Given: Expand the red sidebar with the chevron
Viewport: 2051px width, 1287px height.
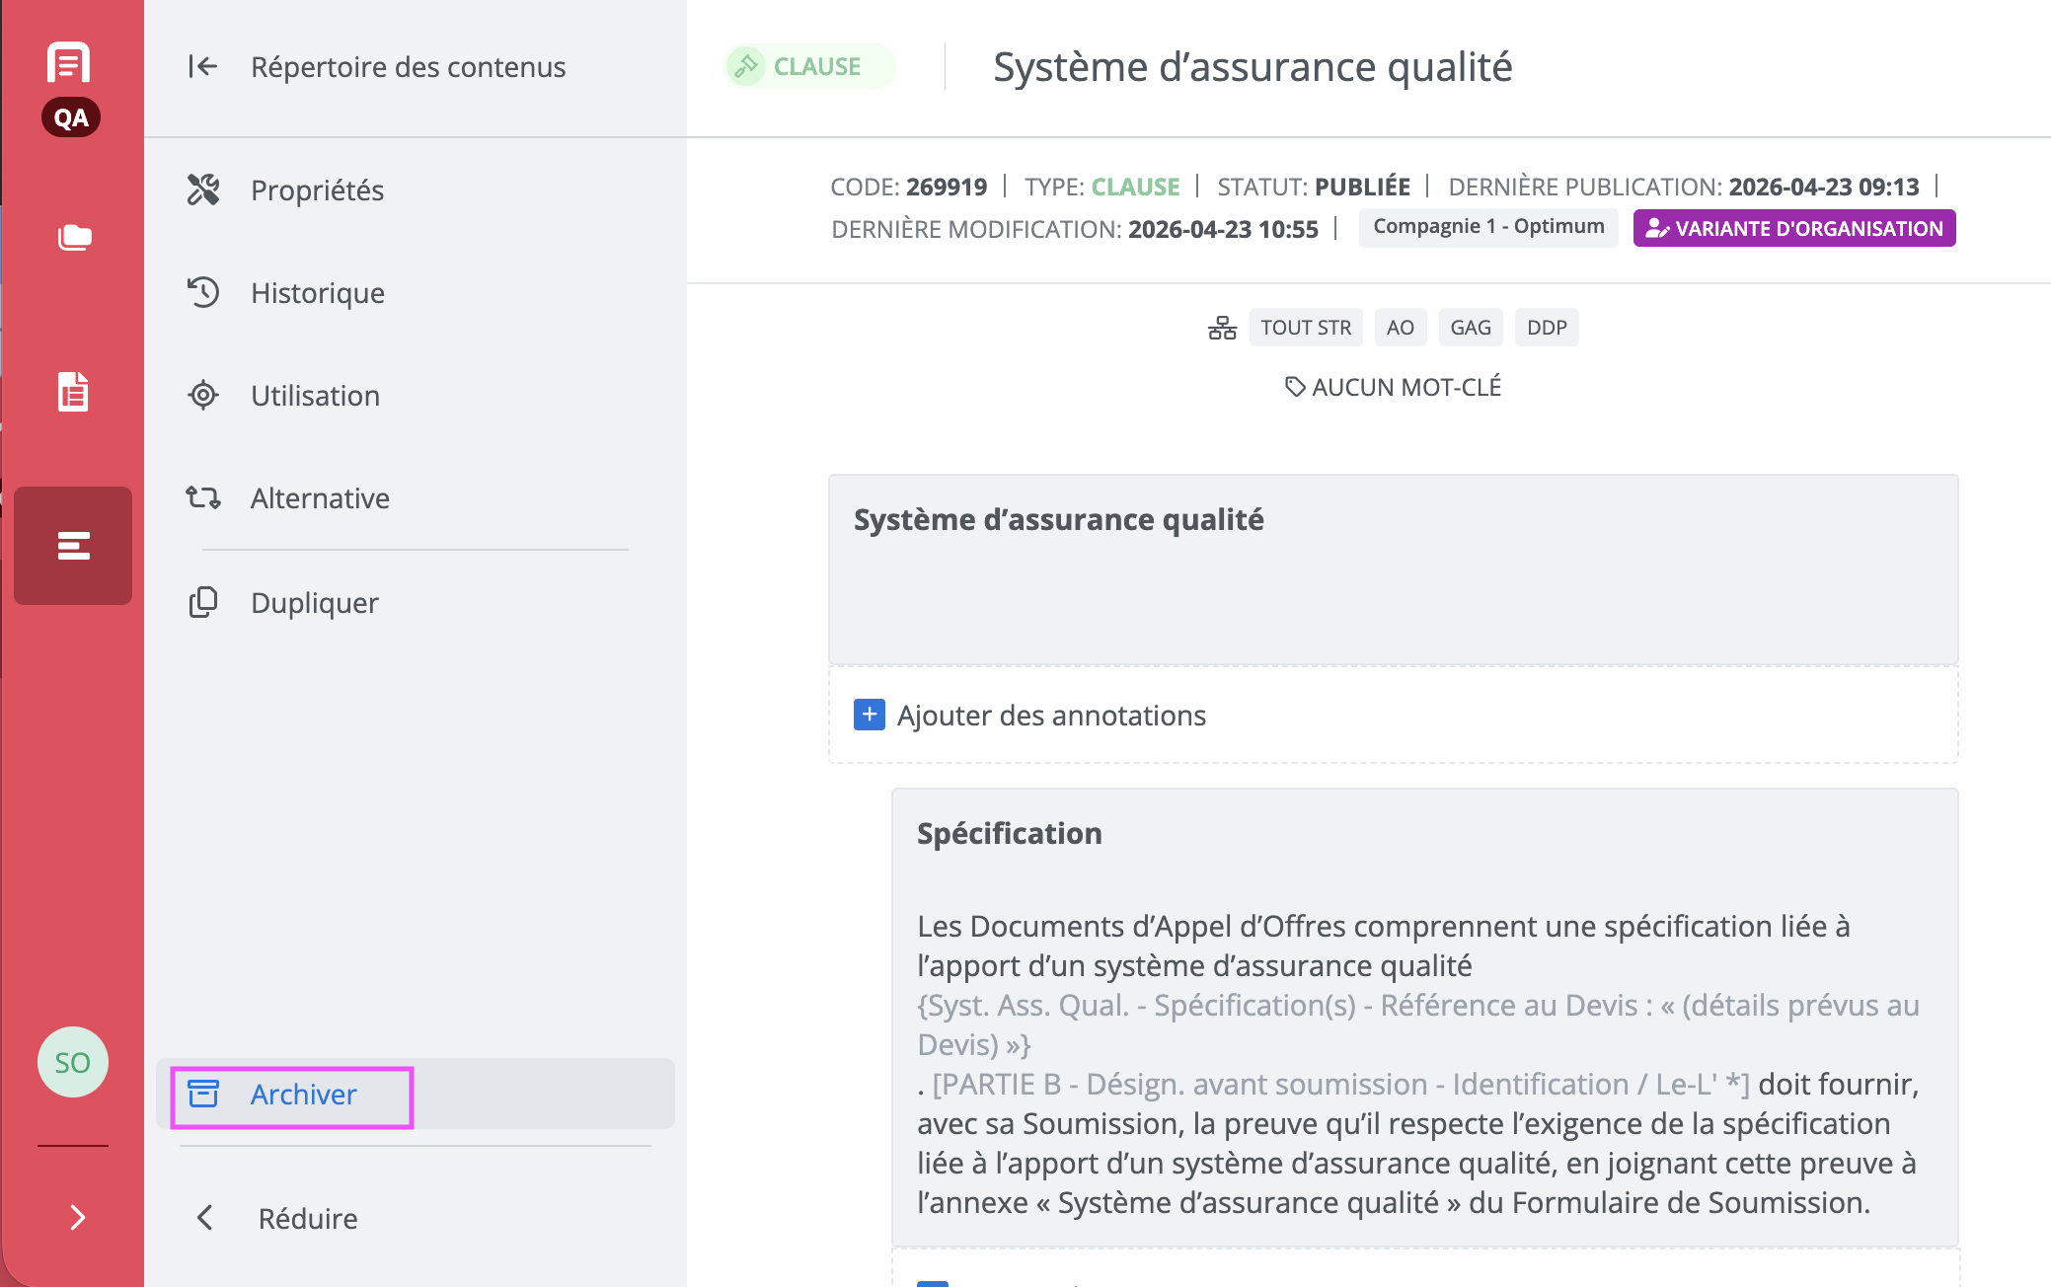Looking at the screenshot, I should [77, 1217].
